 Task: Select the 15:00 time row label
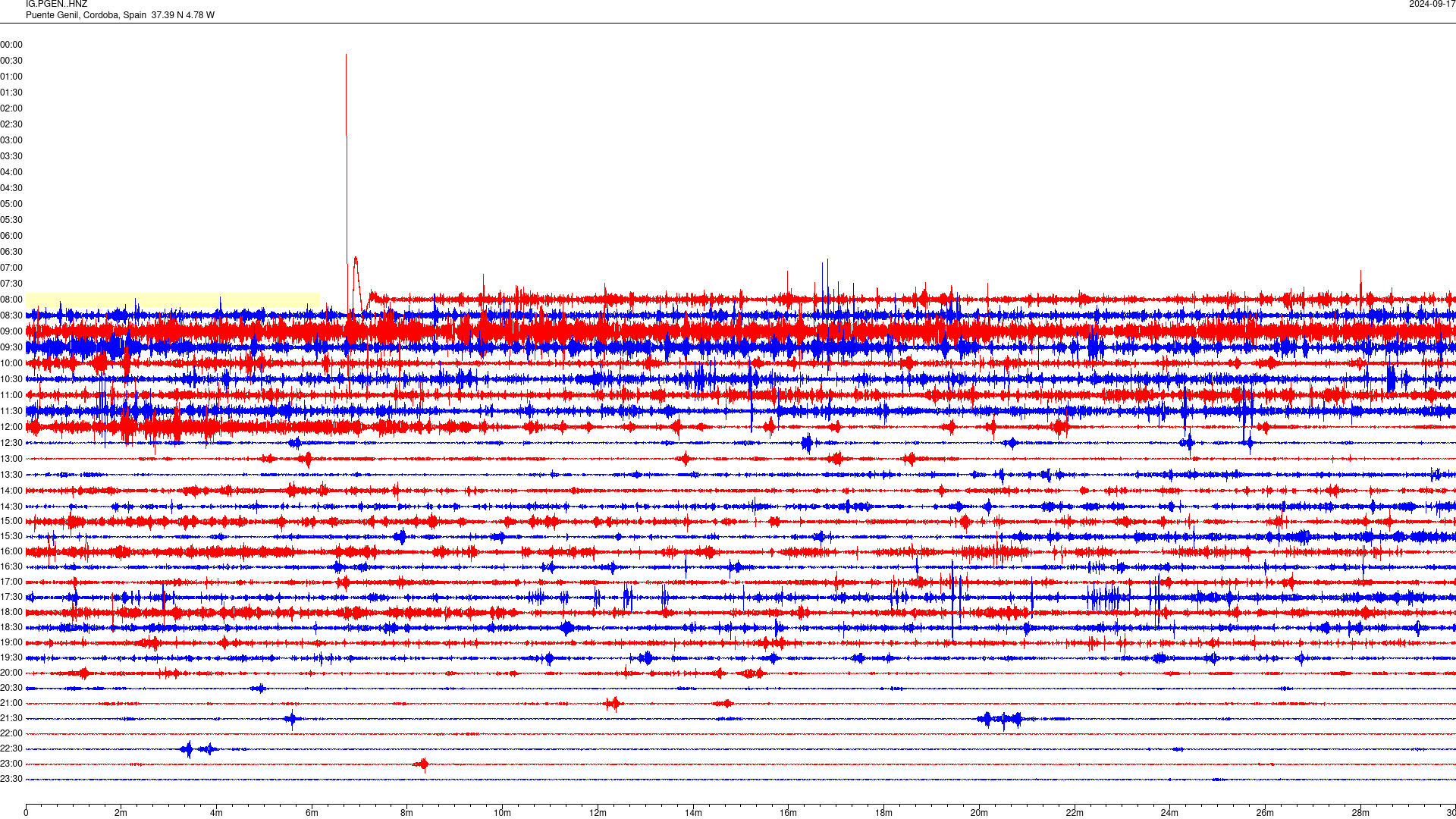point(11,521)
